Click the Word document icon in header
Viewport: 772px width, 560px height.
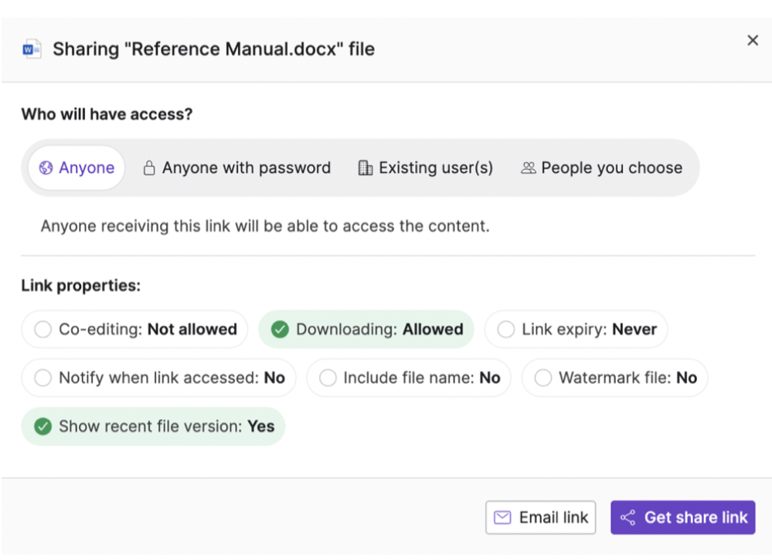(32, 49)
